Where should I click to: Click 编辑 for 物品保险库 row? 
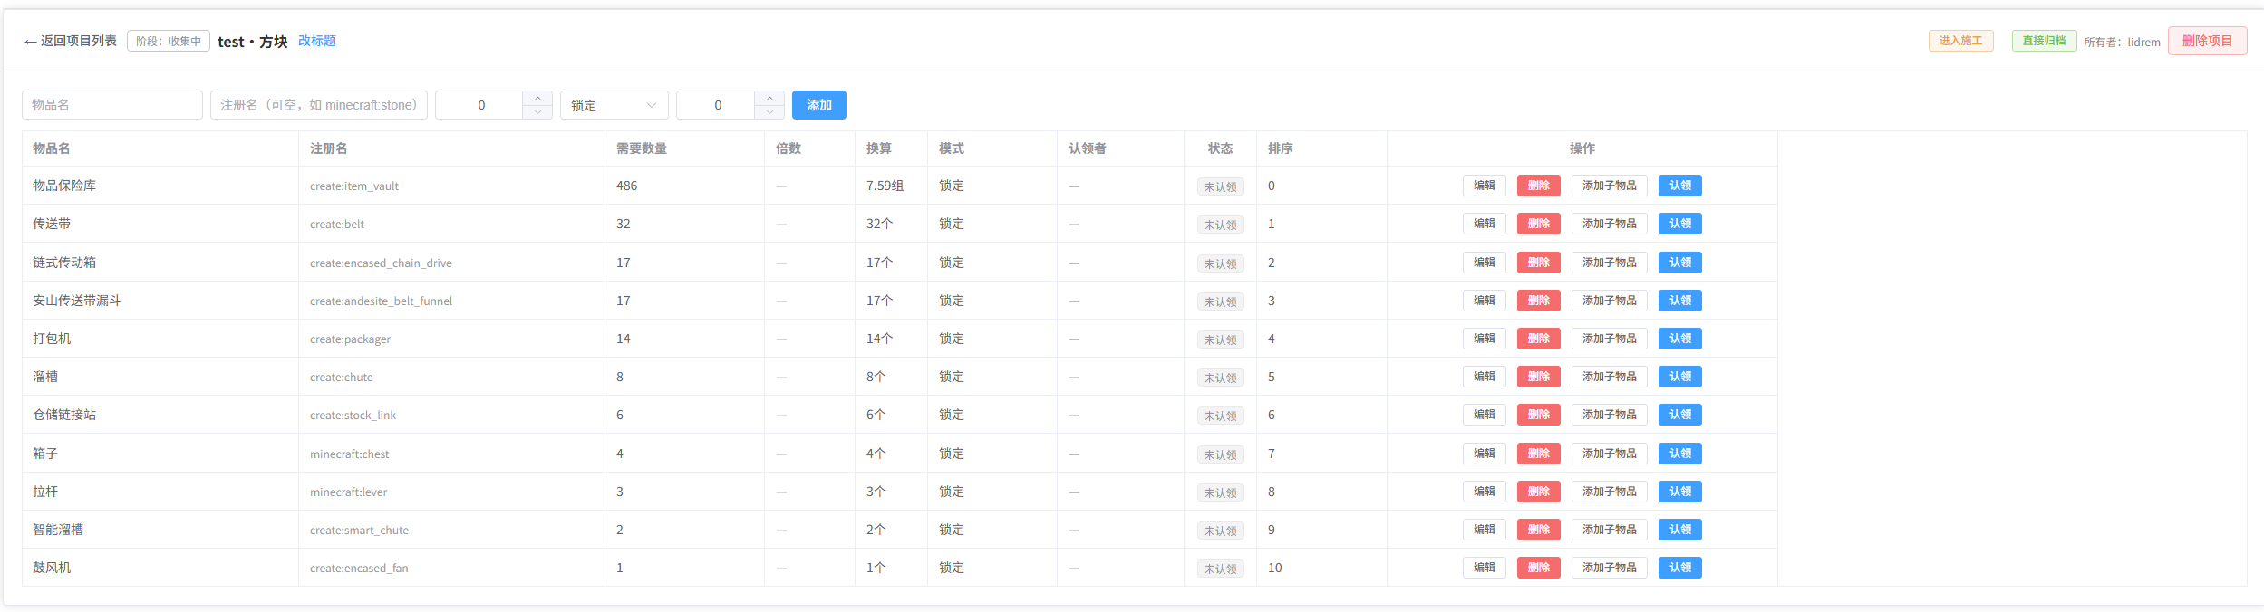[1485, 186]
